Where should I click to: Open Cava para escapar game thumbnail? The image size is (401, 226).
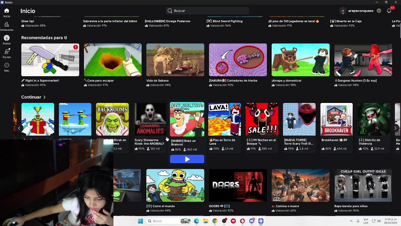pyautogui.click(x=113, y=60)
